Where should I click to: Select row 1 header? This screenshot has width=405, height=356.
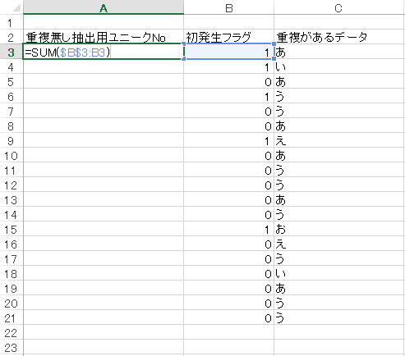pyautogui.click(x=12, y=22)
